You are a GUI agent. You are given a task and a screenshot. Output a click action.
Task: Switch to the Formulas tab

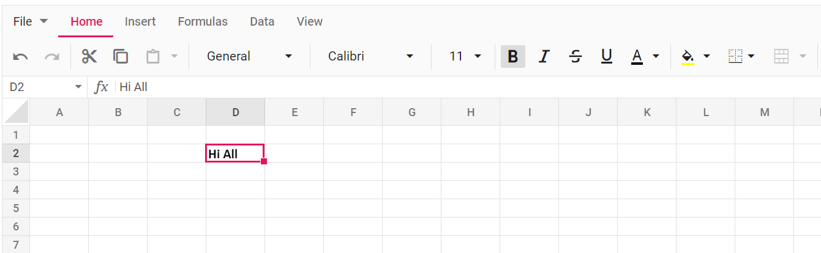click(203, 21)
